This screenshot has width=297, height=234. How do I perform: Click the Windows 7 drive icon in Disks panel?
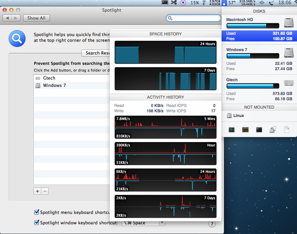289,53
